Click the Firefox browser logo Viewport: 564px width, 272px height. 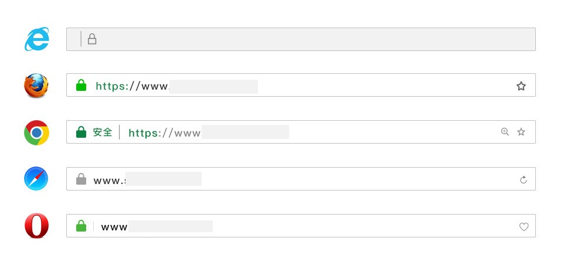[x=36, y=86]
